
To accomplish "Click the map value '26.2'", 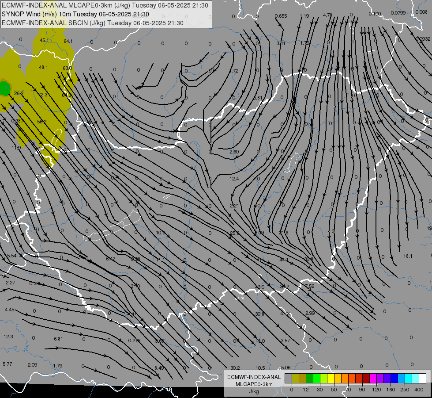I will click(x=19, y=94).
